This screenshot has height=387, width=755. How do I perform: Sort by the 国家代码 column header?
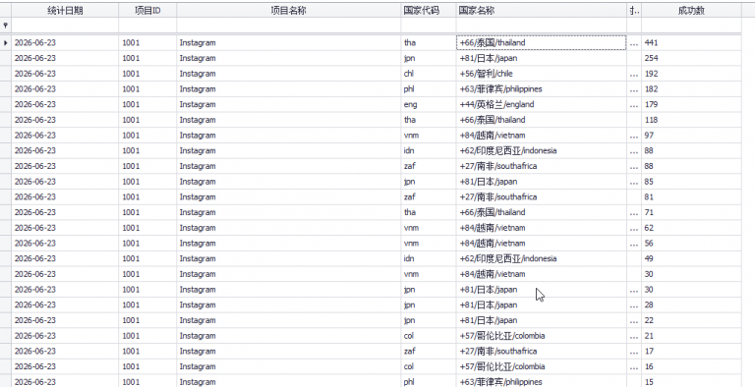point(429,11)
